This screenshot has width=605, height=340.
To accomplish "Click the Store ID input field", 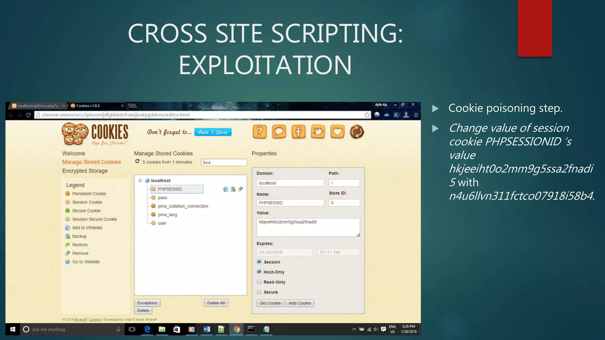I will pos(344,203).
